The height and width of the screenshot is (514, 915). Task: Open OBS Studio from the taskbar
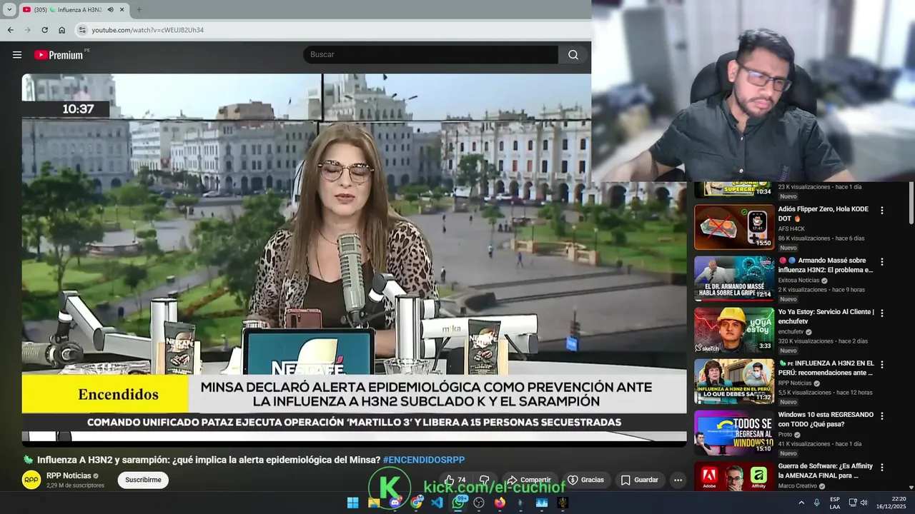pyautogui.click(x=479, y=503)
